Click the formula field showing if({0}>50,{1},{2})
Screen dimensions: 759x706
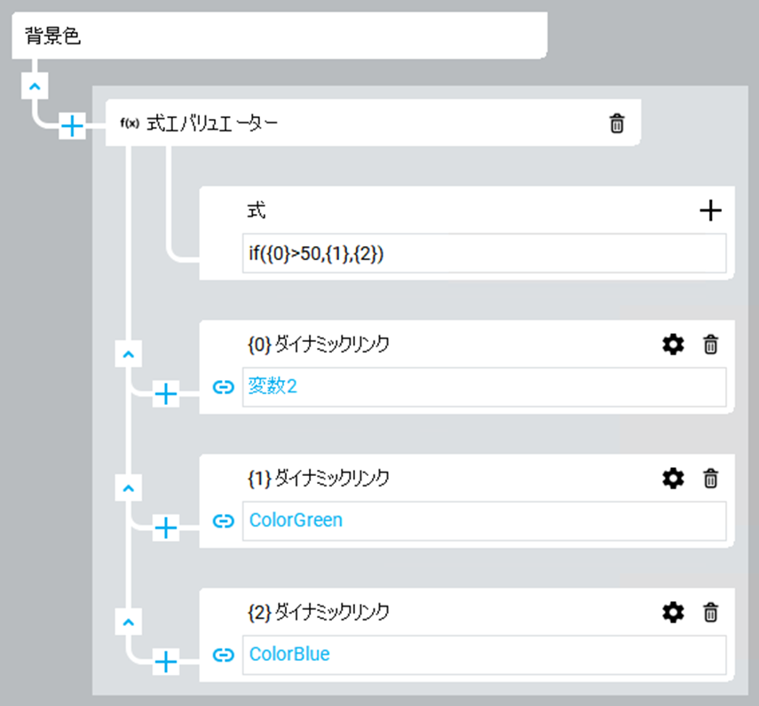coord(484,254)
